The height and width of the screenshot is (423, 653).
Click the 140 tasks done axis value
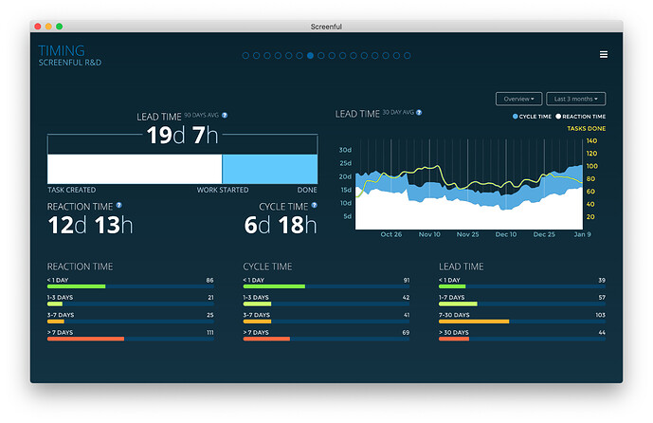tap(591, 141)
